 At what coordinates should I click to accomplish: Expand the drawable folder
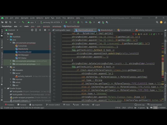tap(10, 70)
